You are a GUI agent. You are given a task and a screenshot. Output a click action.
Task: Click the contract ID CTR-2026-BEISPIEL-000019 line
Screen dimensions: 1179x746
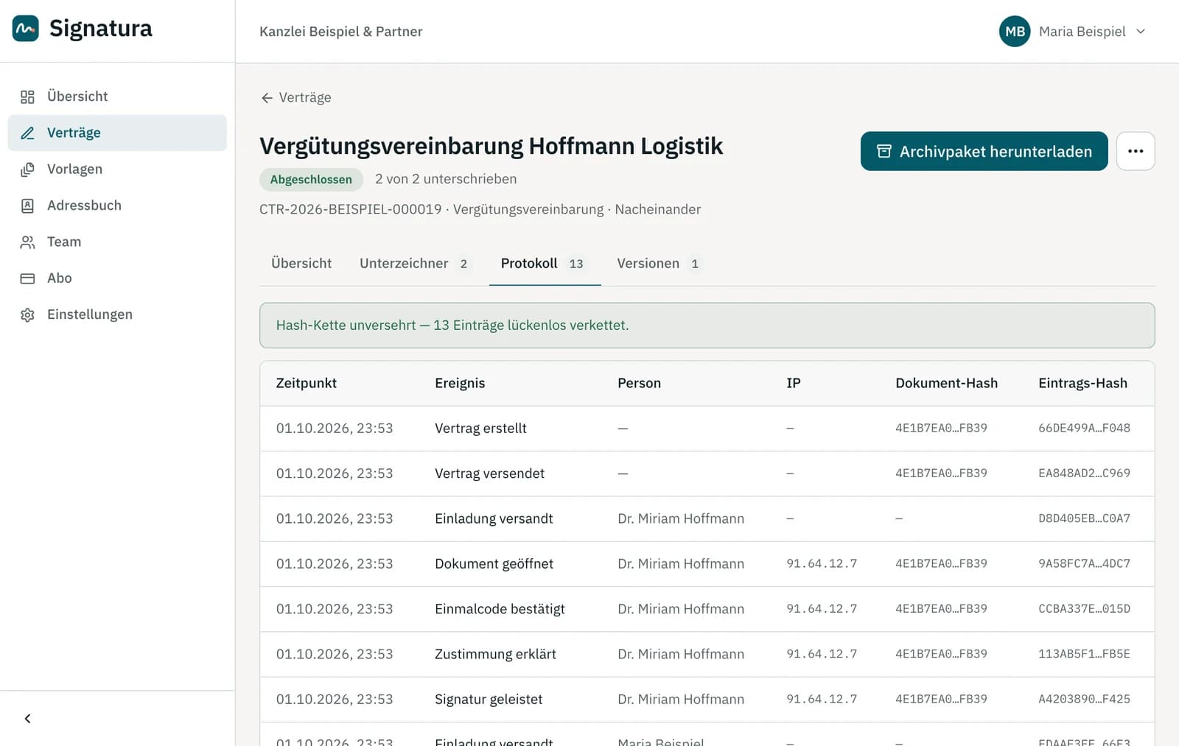(x=480, y=209)
